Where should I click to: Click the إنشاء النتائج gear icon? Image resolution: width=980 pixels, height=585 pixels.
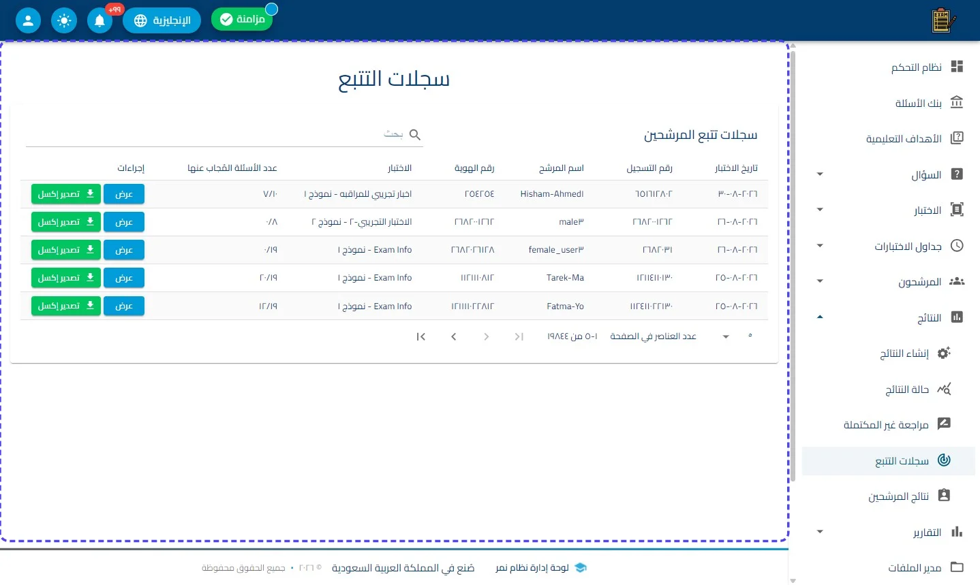[x=944, y=353]
